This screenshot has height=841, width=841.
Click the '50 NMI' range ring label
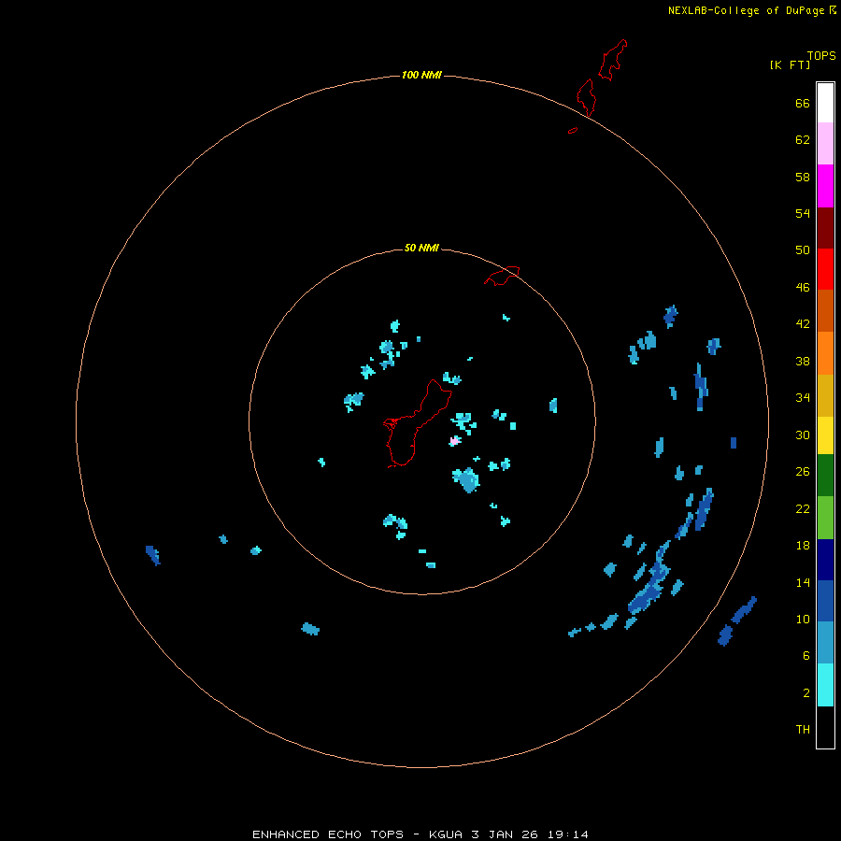421,248
